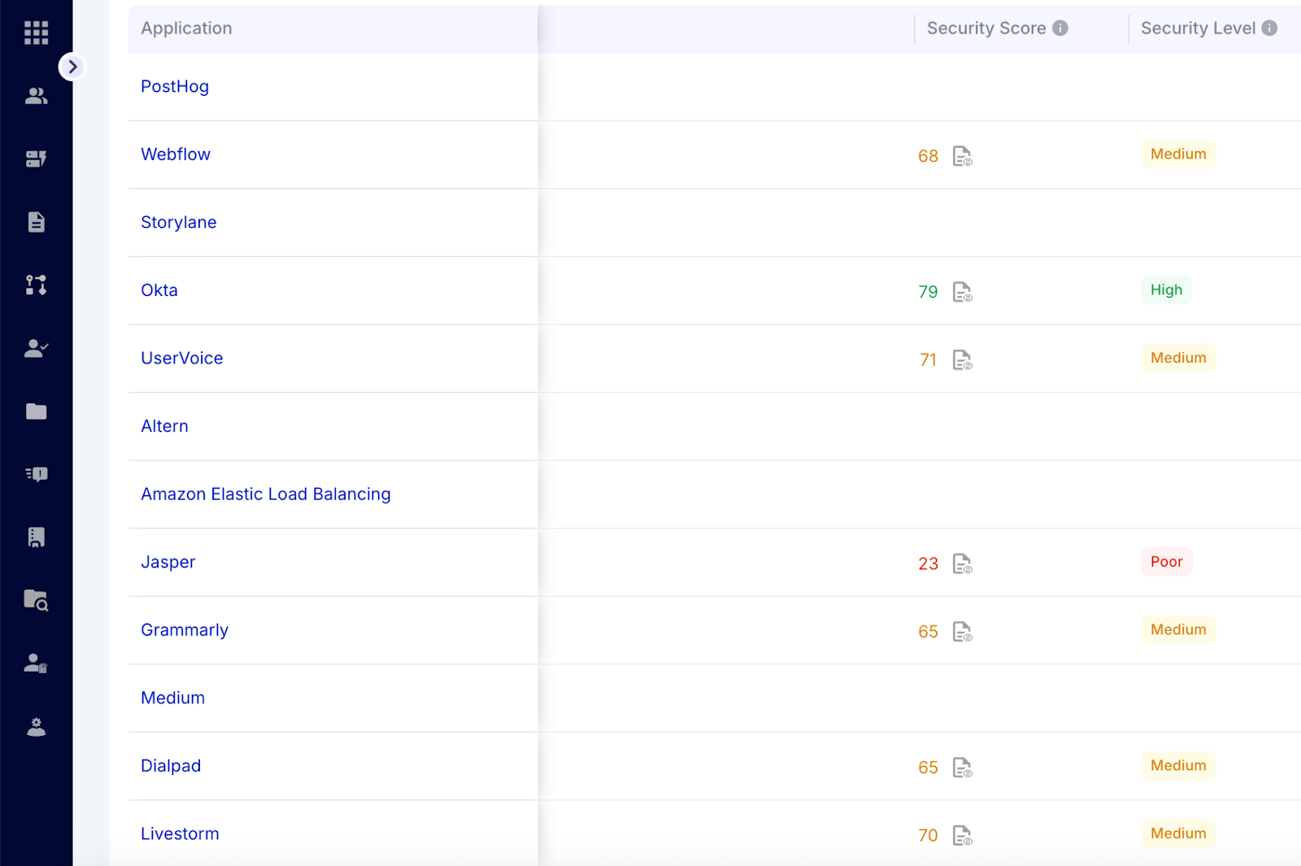Click the Poor badge for Jasper

point(1166,562)
